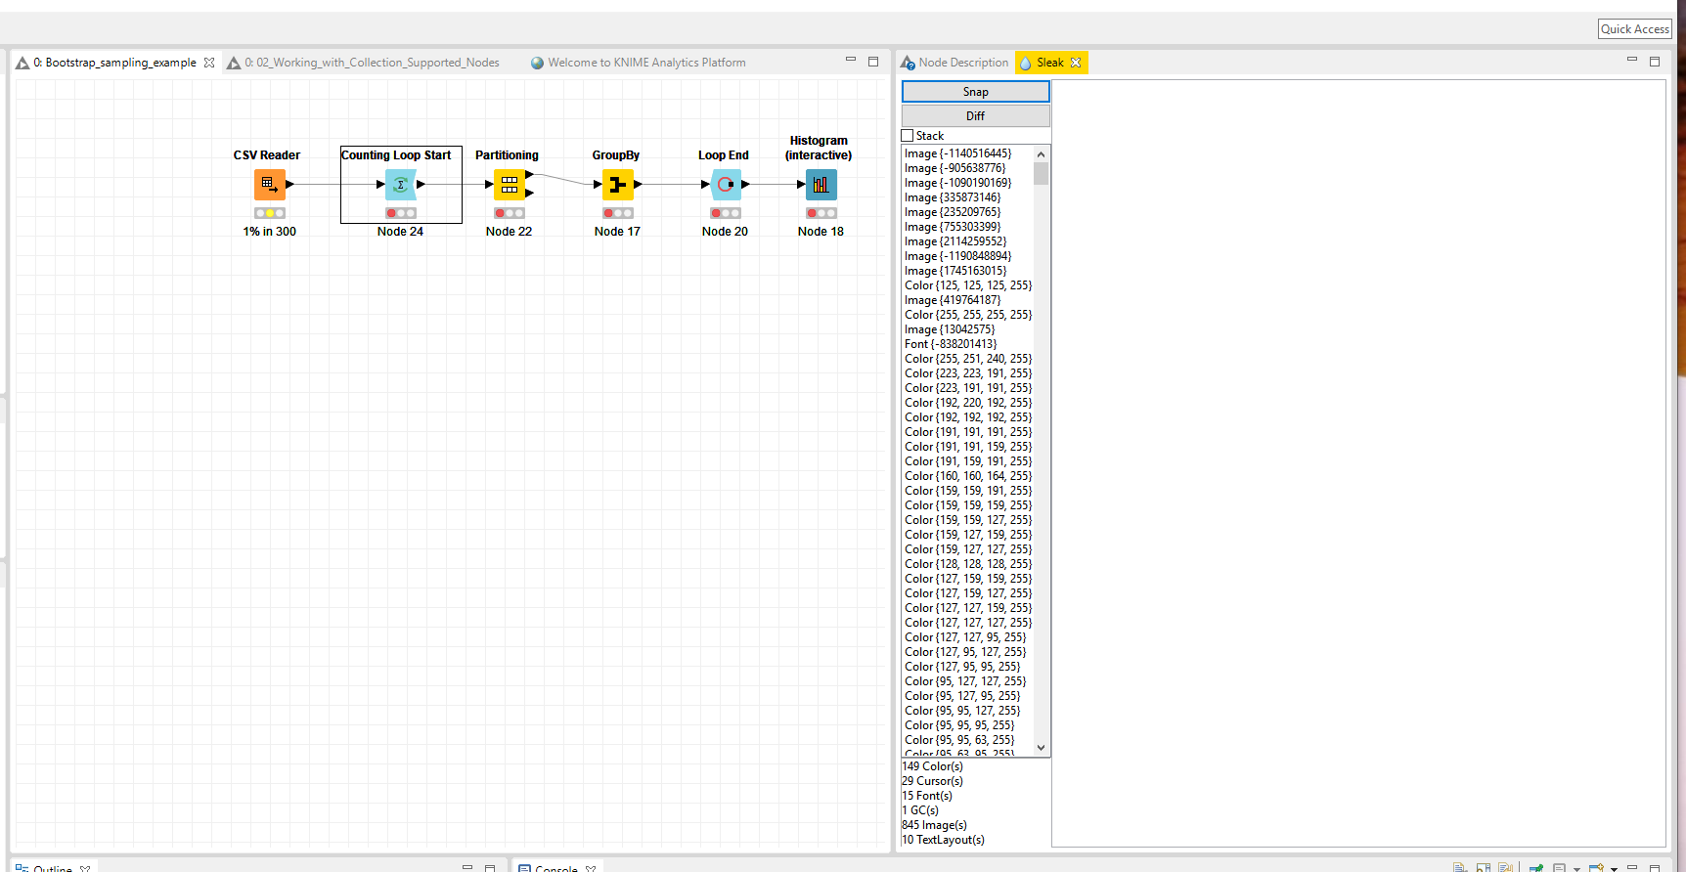The width and height of the screenshot is (1686, 872).
Task: Click the Node Description tab icon
Action: [x=908, y=63]
